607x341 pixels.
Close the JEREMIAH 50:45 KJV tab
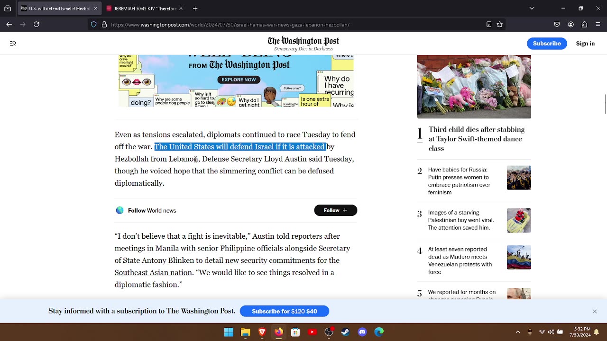(x=181, y=9)
